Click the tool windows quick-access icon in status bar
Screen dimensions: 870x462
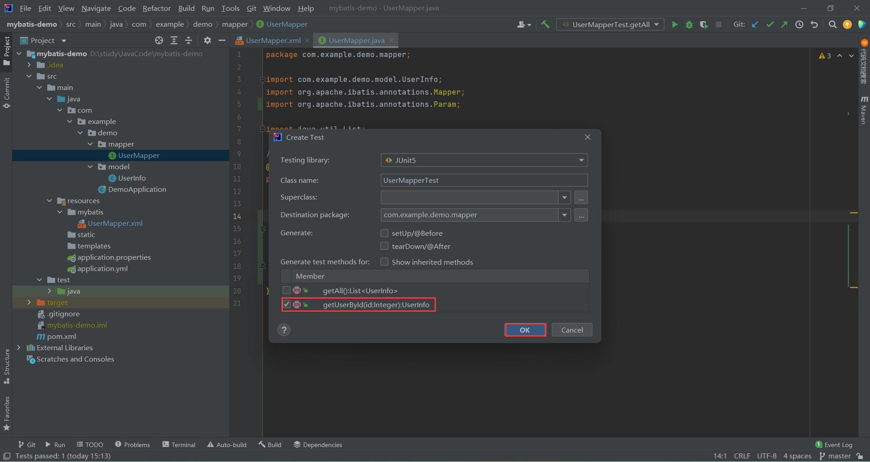coord(7,456)
